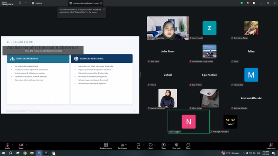The image size is (278, 156).
Task: Click the green encryption shield icon
Action: click(x=242, y=3)
